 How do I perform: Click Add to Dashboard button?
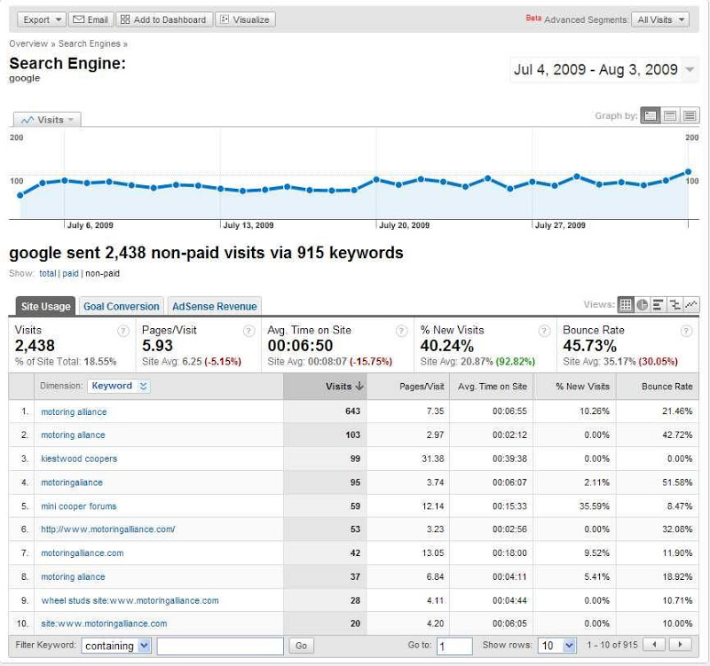(164, 20)
